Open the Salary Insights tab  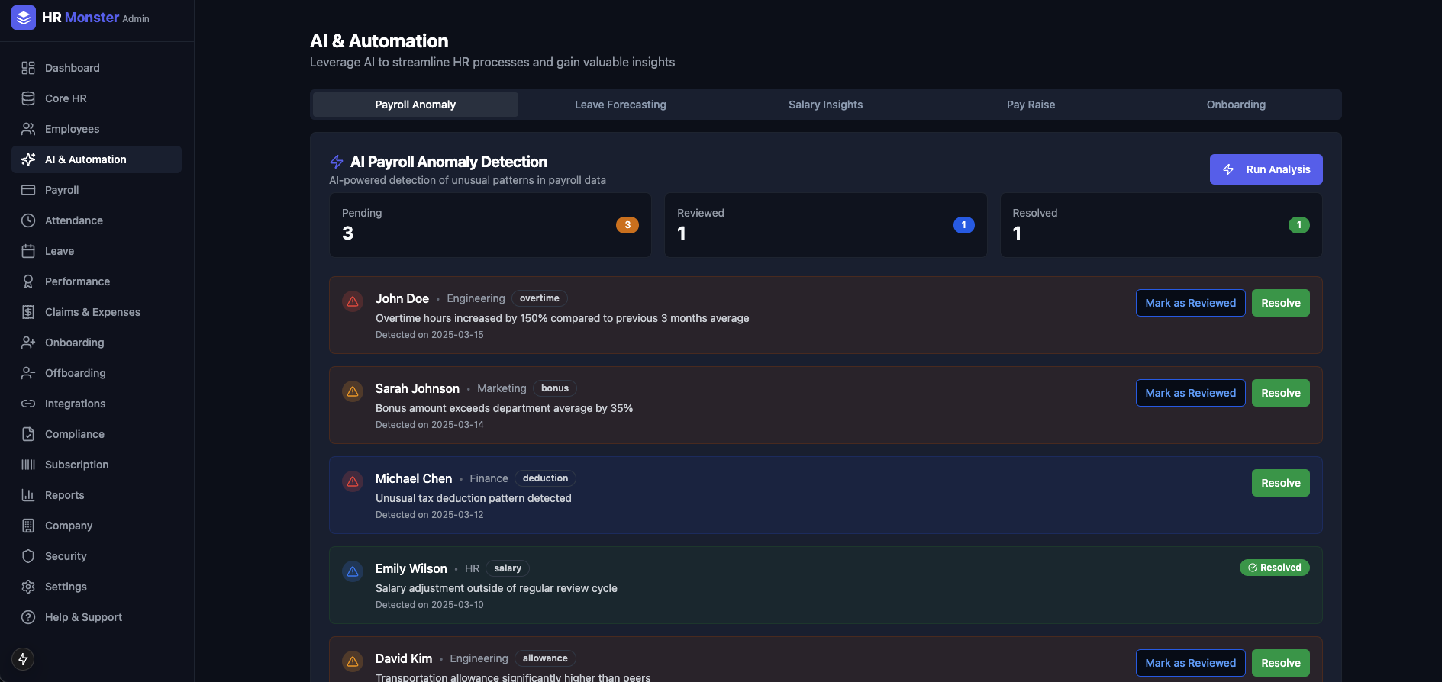(826, 105)
